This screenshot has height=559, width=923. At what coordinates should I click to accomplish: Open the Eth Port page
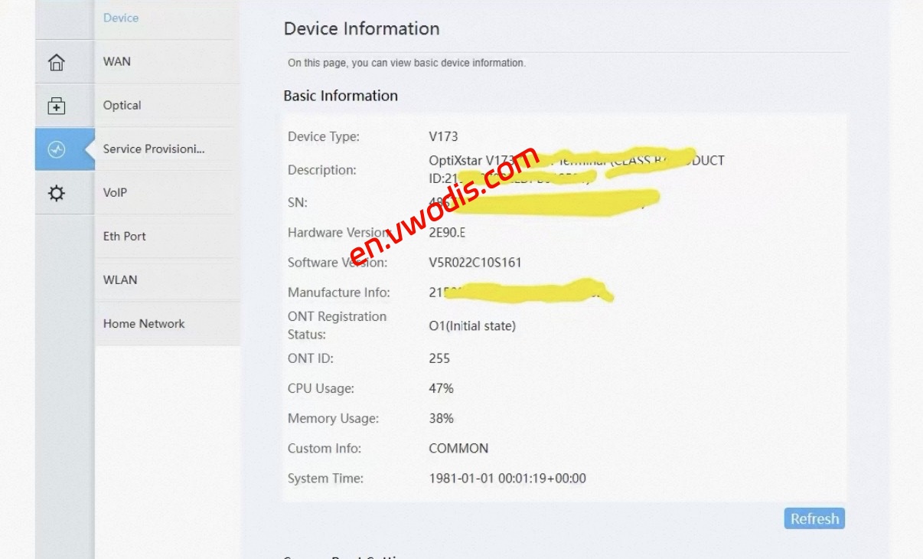(125, 236)
